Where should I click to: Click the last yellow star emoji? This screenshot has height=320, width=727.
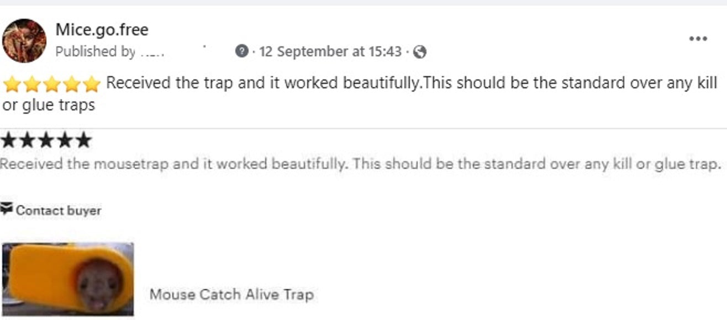coord(91,84)
